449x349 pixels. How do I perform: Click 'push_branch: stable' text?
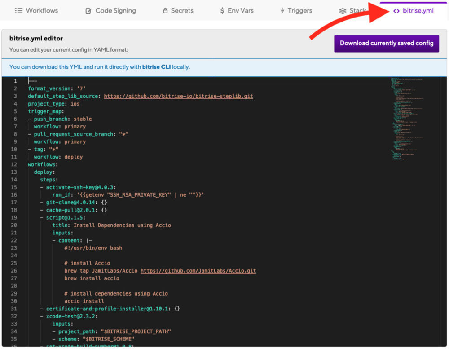[63, 119]
